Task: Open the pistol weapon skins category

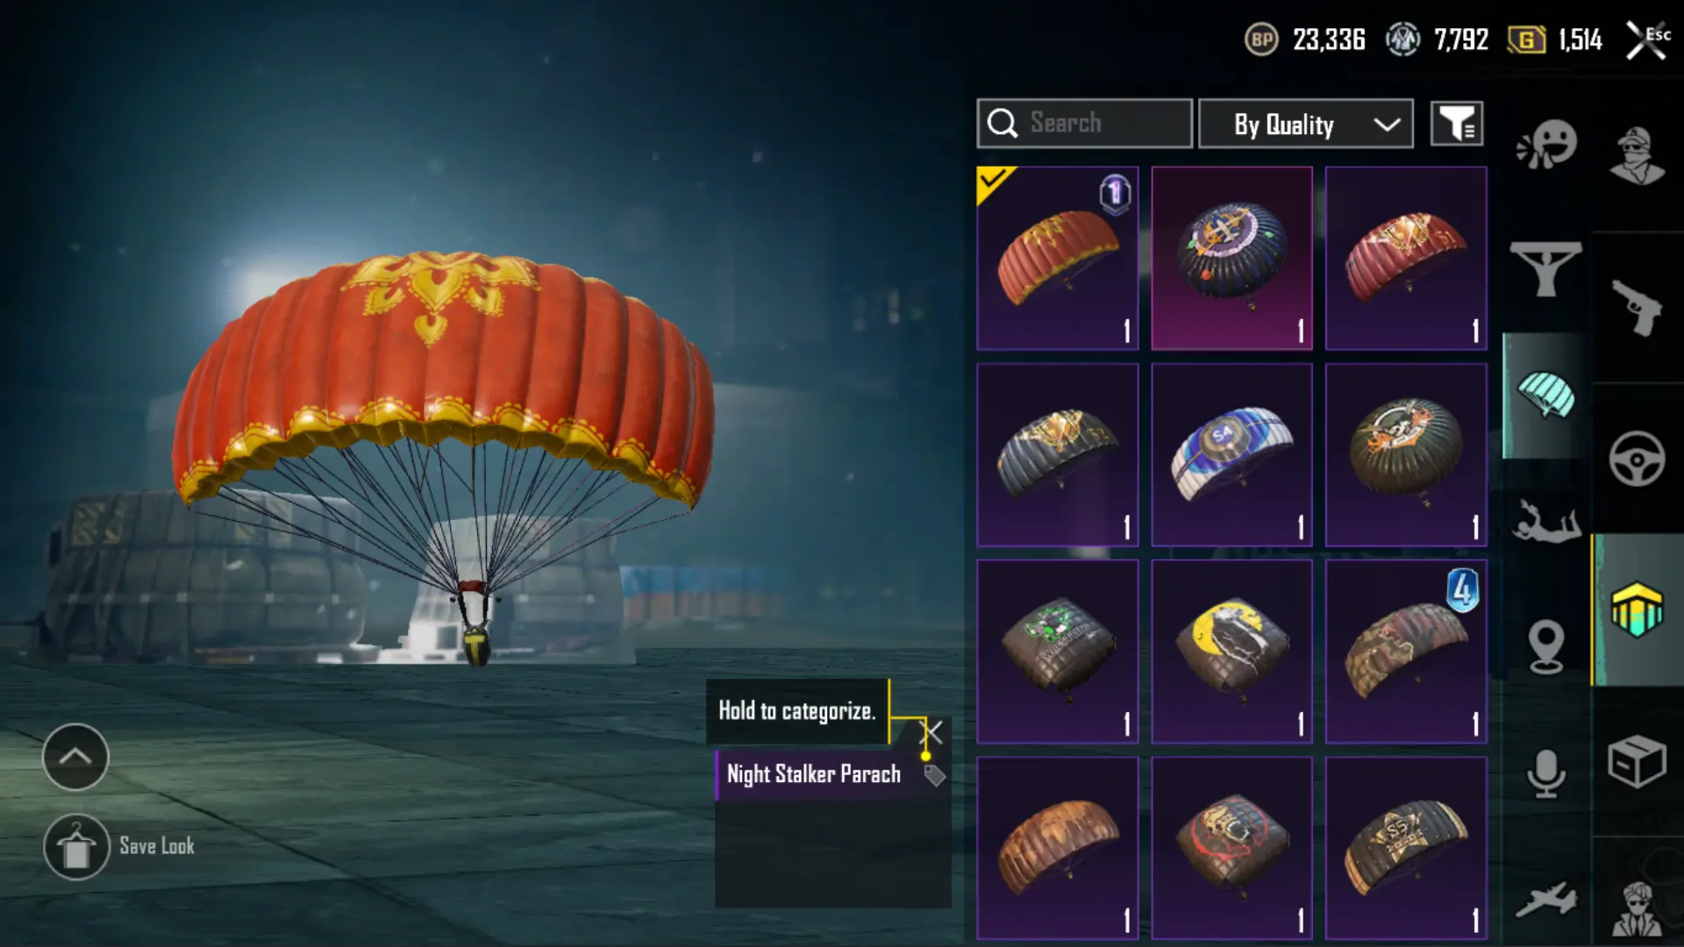Action: [x=1637, y=307]
